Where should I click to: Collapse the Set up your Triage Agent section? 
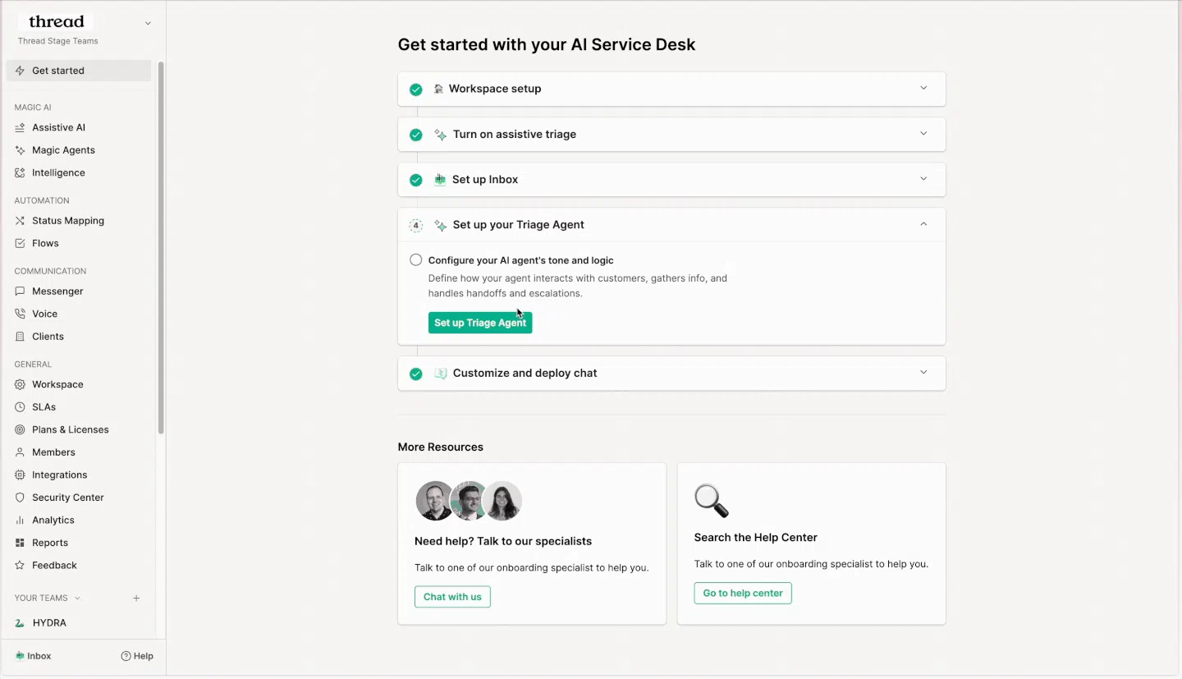click(923, 224)
